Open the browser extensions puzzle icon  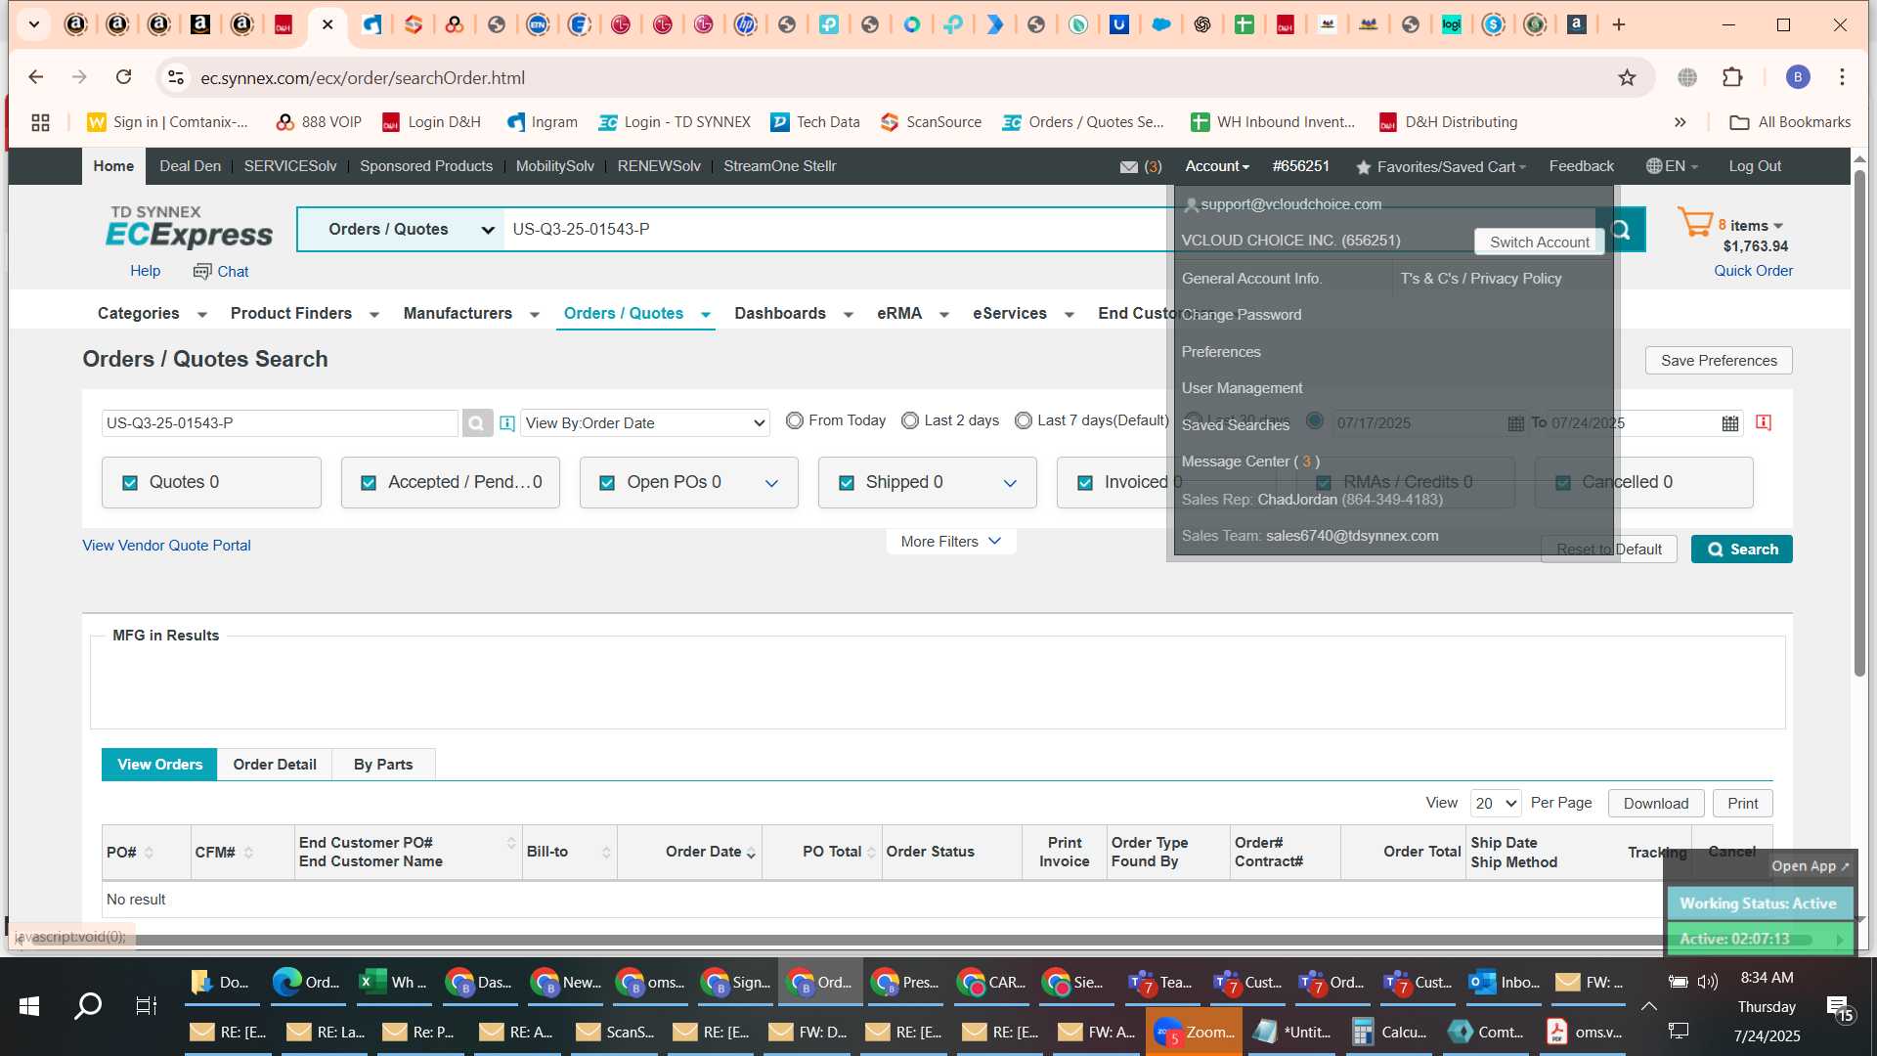[1732, 77]
